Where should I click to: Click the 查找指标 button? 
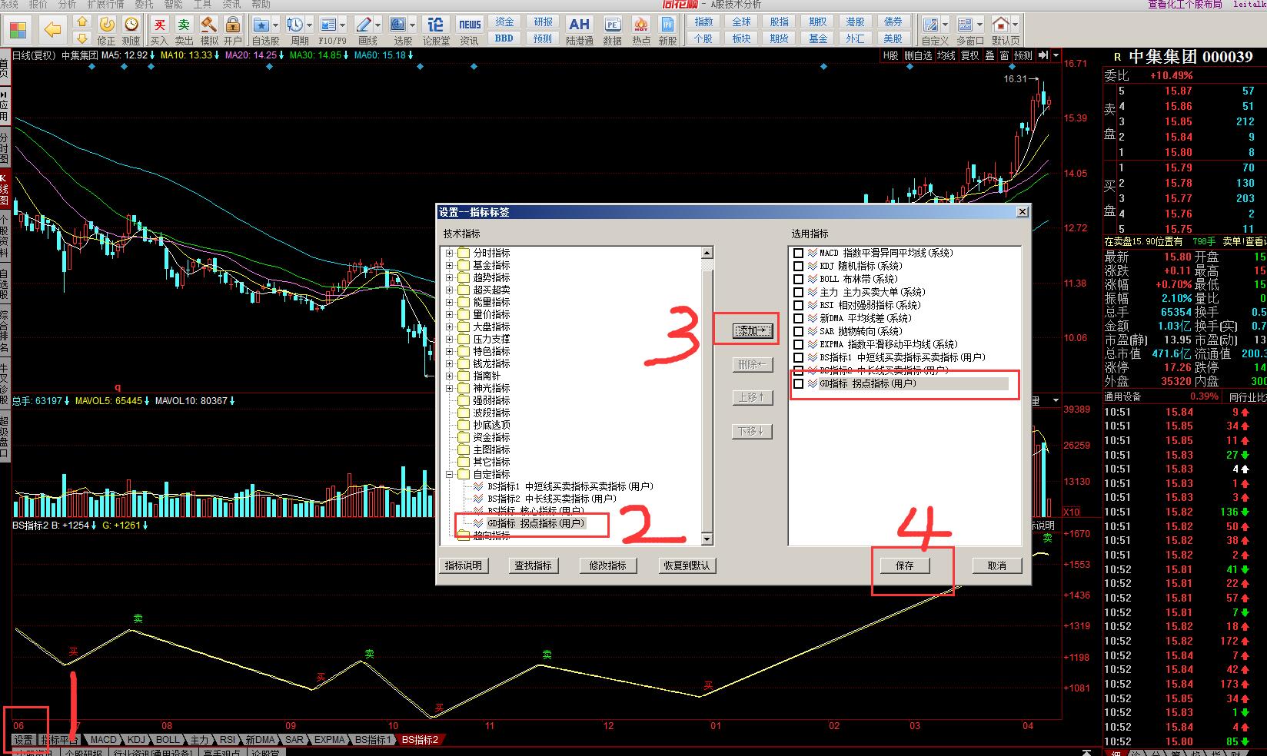coord(534,565)
